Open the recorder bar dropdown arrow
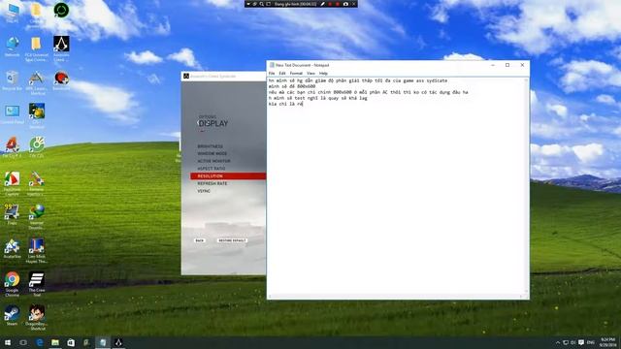The height and width of the screenshot is (349, 621). point(248,4)
